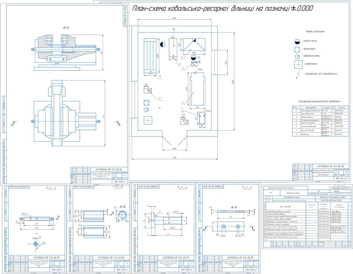
Task: Click the zigzag power consumption legend arrow
Action: pyautogui.click(x=298, y=74)
